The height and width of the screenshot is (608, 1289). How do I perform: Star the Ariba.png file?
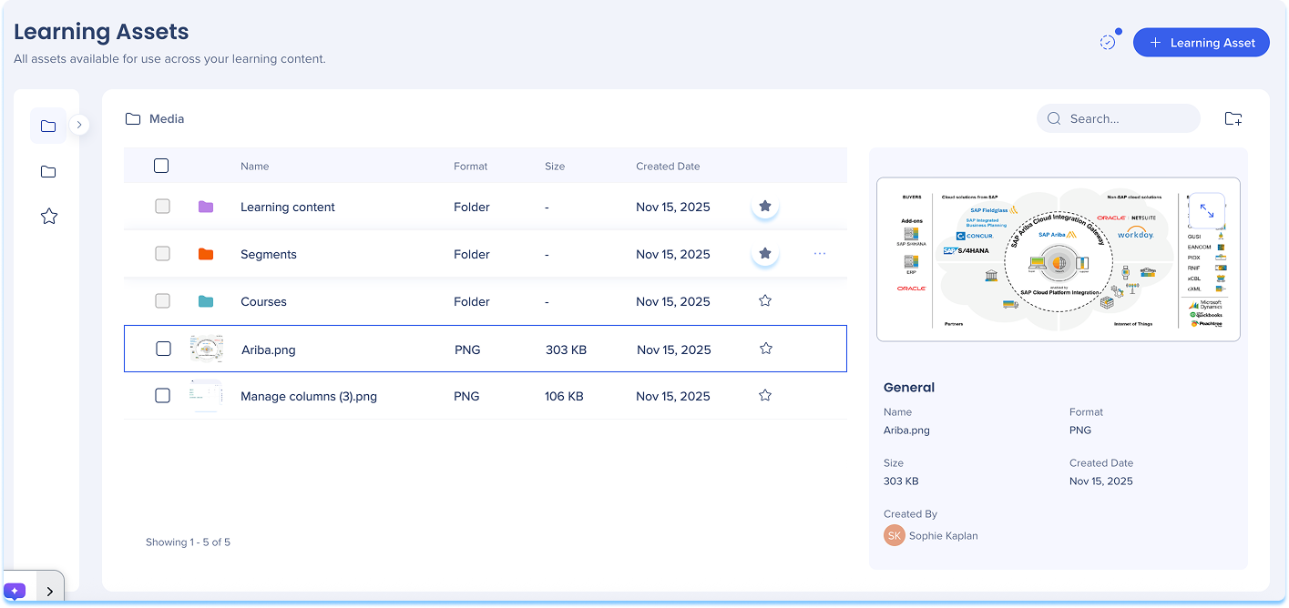pos(766,349)
